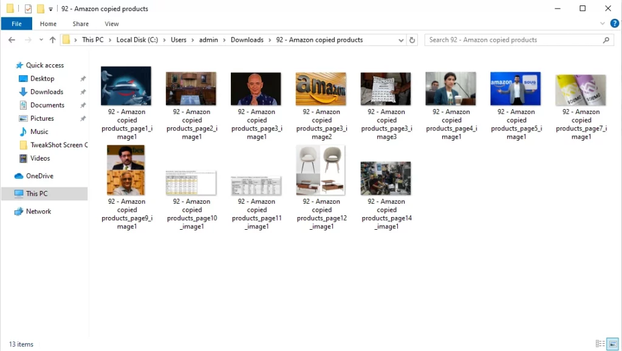The width and height of the screenshot is (622, 351).
Task: Click the Desktop pin icon
Action: pyautogui.click(x=83, y=79)
